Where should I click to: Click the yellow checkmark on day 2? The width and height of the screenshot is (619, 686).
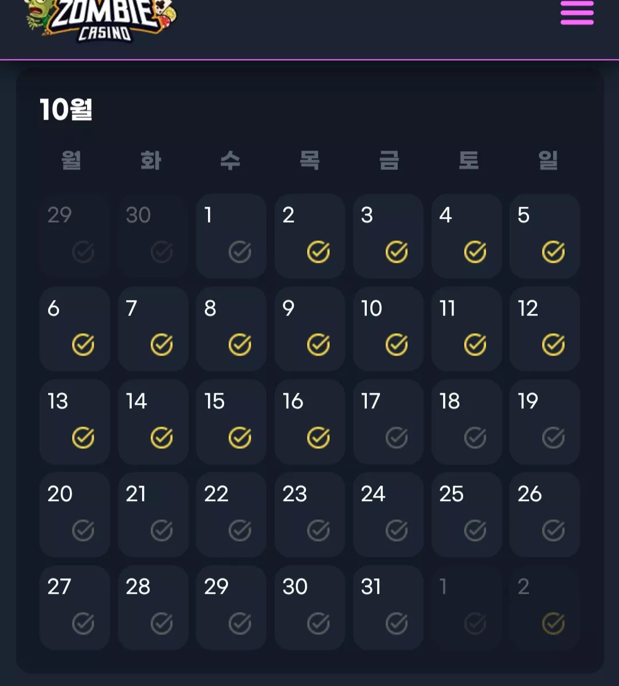[318, 252]
